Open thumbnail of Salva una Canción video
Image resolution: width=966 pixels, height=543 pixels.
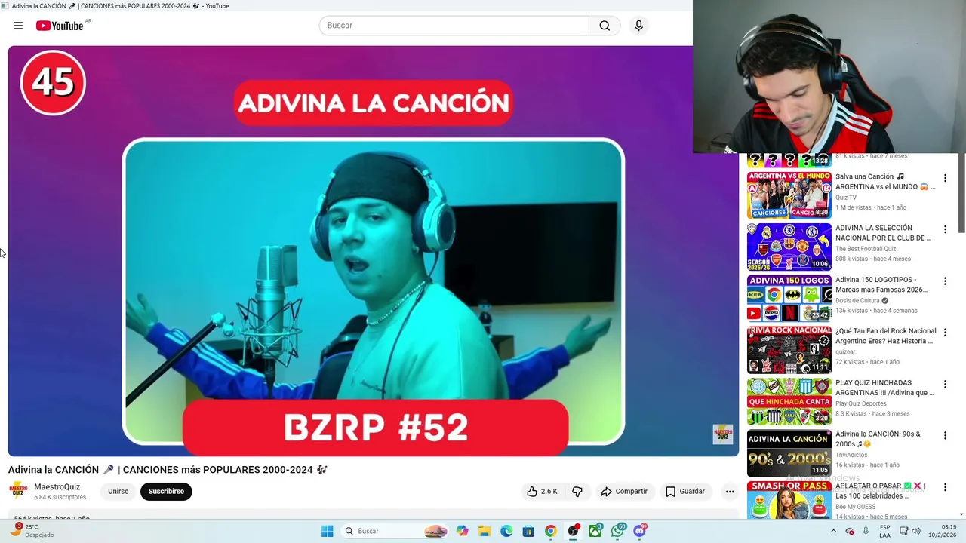[x=789, y=195]
